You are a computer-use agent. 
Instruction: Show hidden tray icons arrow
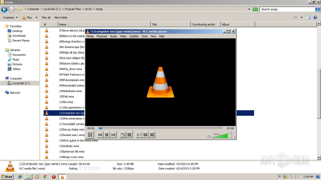pos(280,177)
